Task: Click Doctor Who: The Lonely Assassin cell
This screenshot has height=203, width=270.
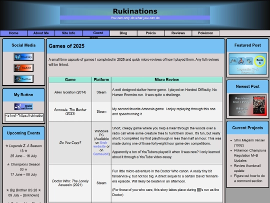Action: click(70, 183)
